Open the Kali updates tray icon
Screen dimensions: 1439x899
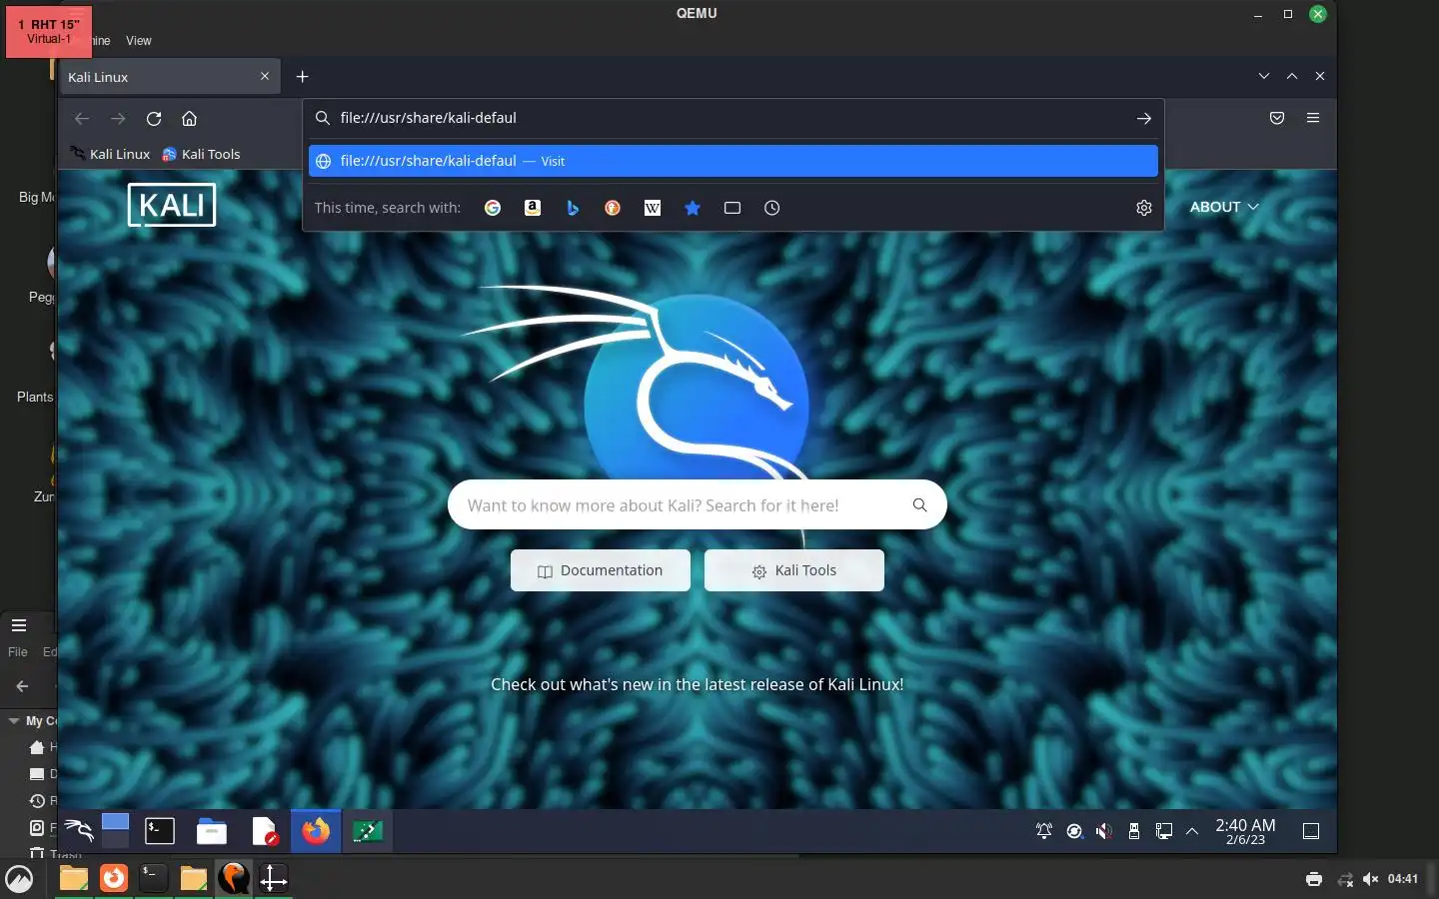pos(1074,831)
